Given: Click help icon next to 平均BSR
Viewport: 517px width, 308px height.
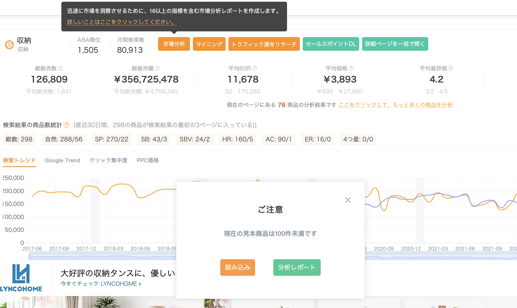Looking at the screenshot, I should click(x=255, y=68).
